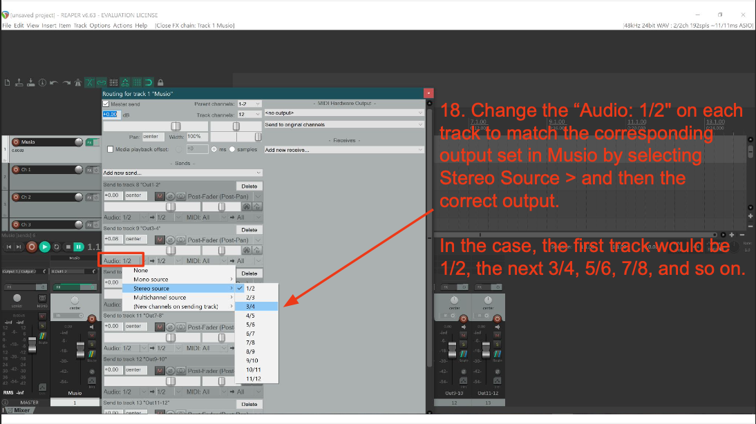
Task: Choose None in the audio source menu
Action: [x=178, y=270]
